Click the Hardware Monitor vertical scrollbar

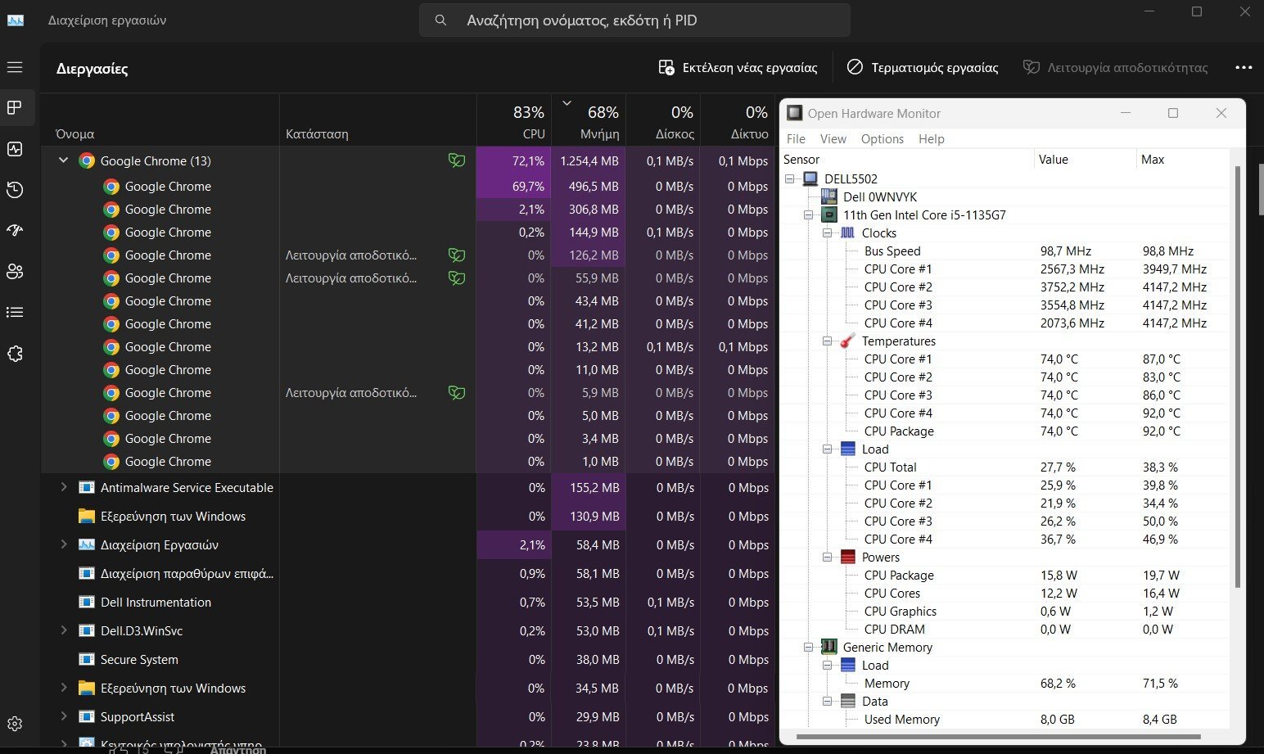point(1238,377)
